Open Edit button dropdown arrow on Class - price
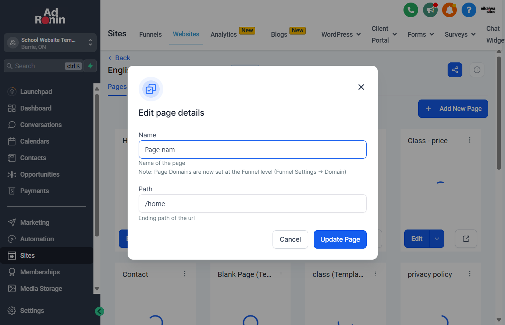Screen dimensions: 505x325 [437, 239]
